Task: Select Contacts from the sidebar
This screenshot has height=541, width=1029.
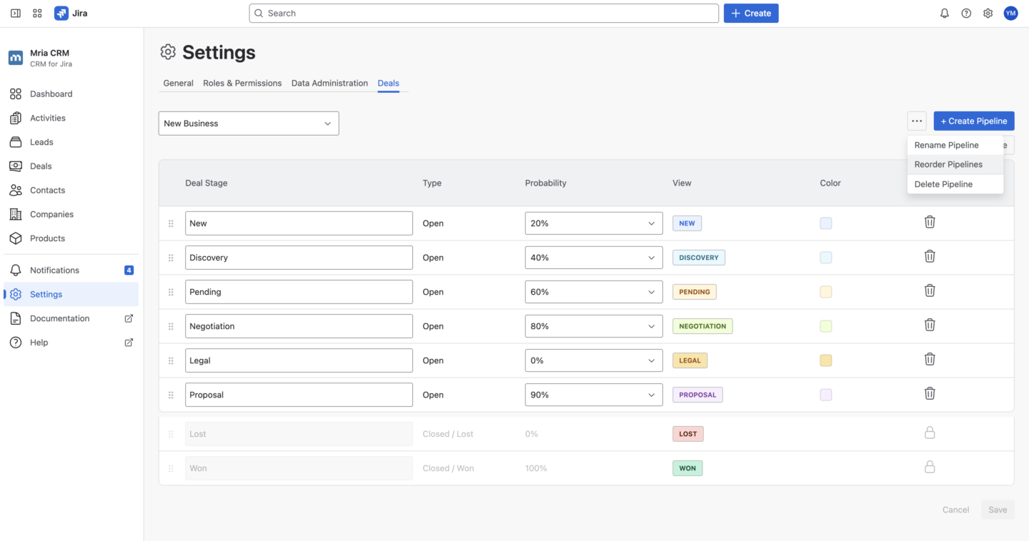Action: tap(47, 190)
